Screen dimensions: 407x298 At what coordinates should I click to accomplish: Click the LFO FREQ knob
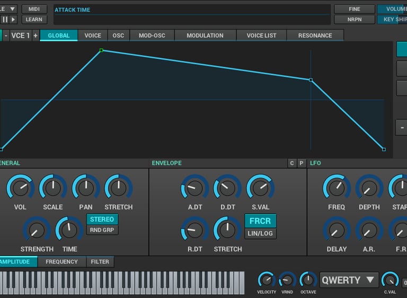tap(337, 188)
